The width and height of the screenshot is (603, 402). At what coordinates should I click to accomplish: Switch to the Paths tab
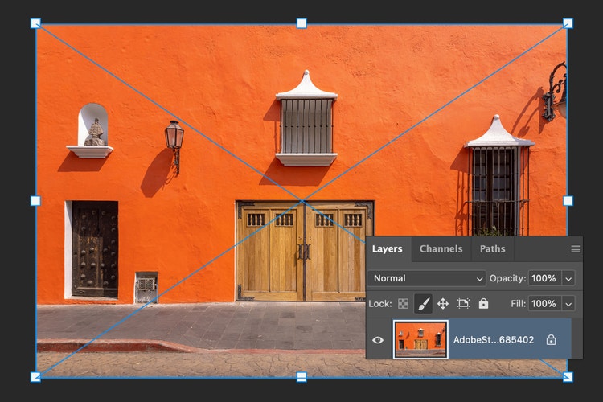(x=492, y=249)
